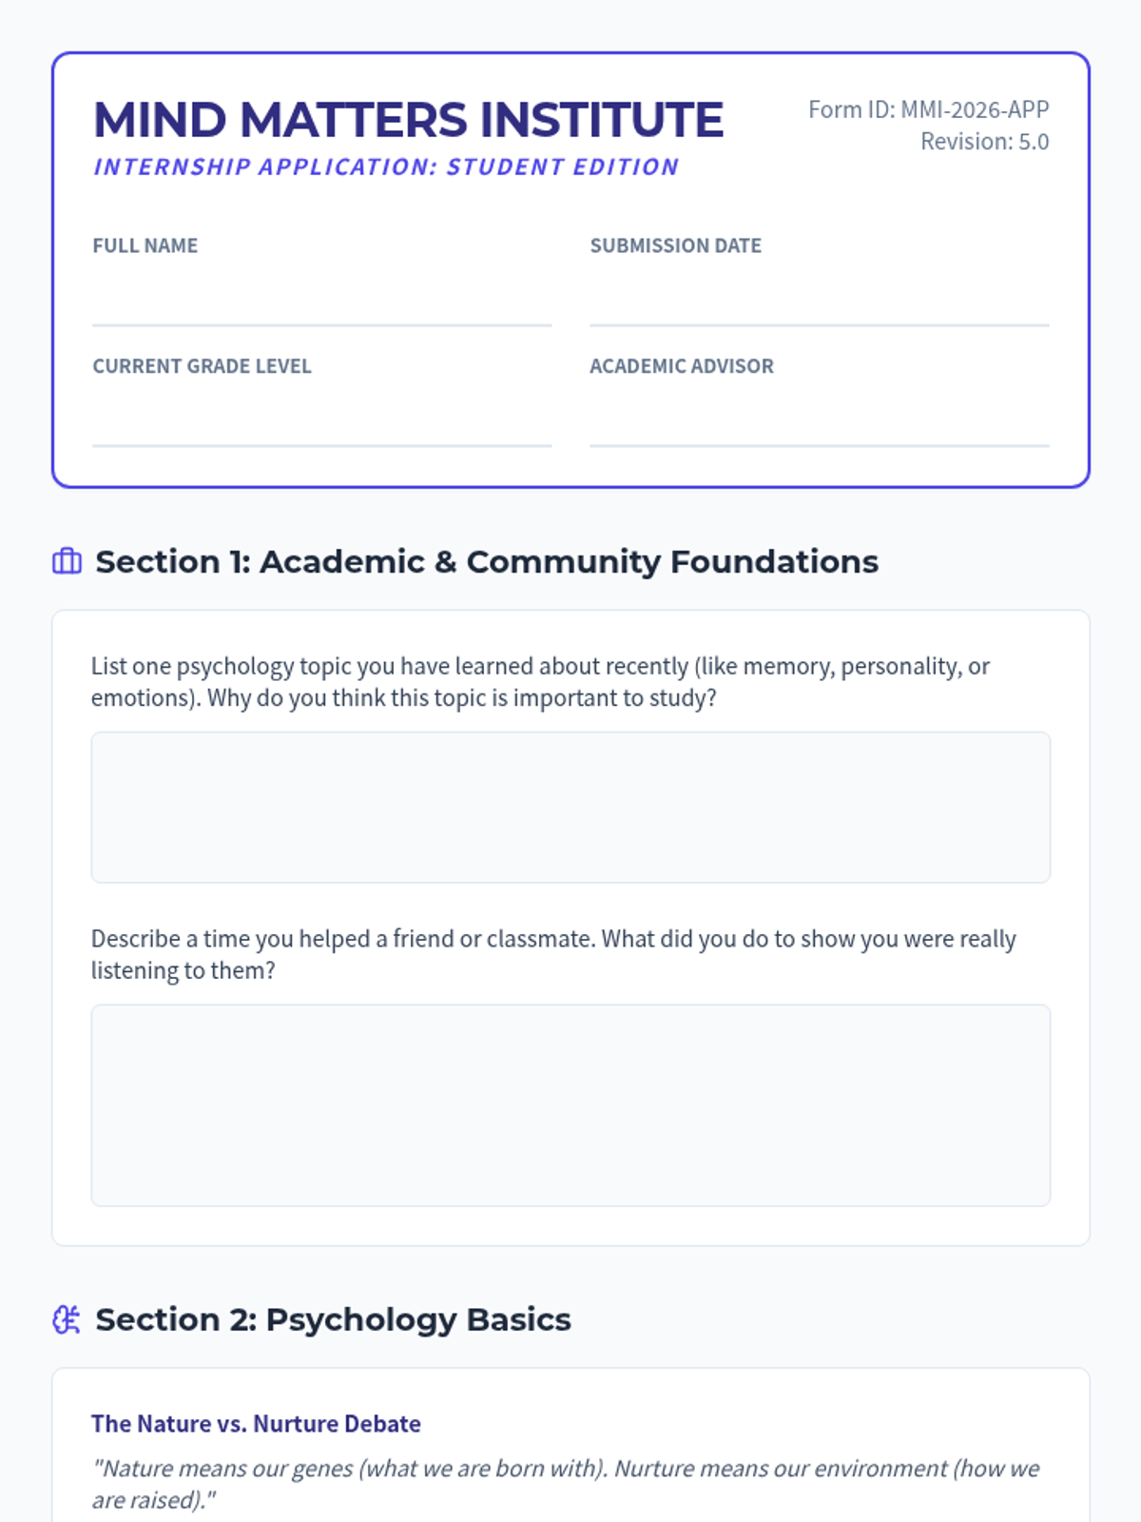Image resolution: width=1141 pixels, height=1522 pixels.
Task: Click the italic nature and nurture definition quote
Action: click(565, 1483)
